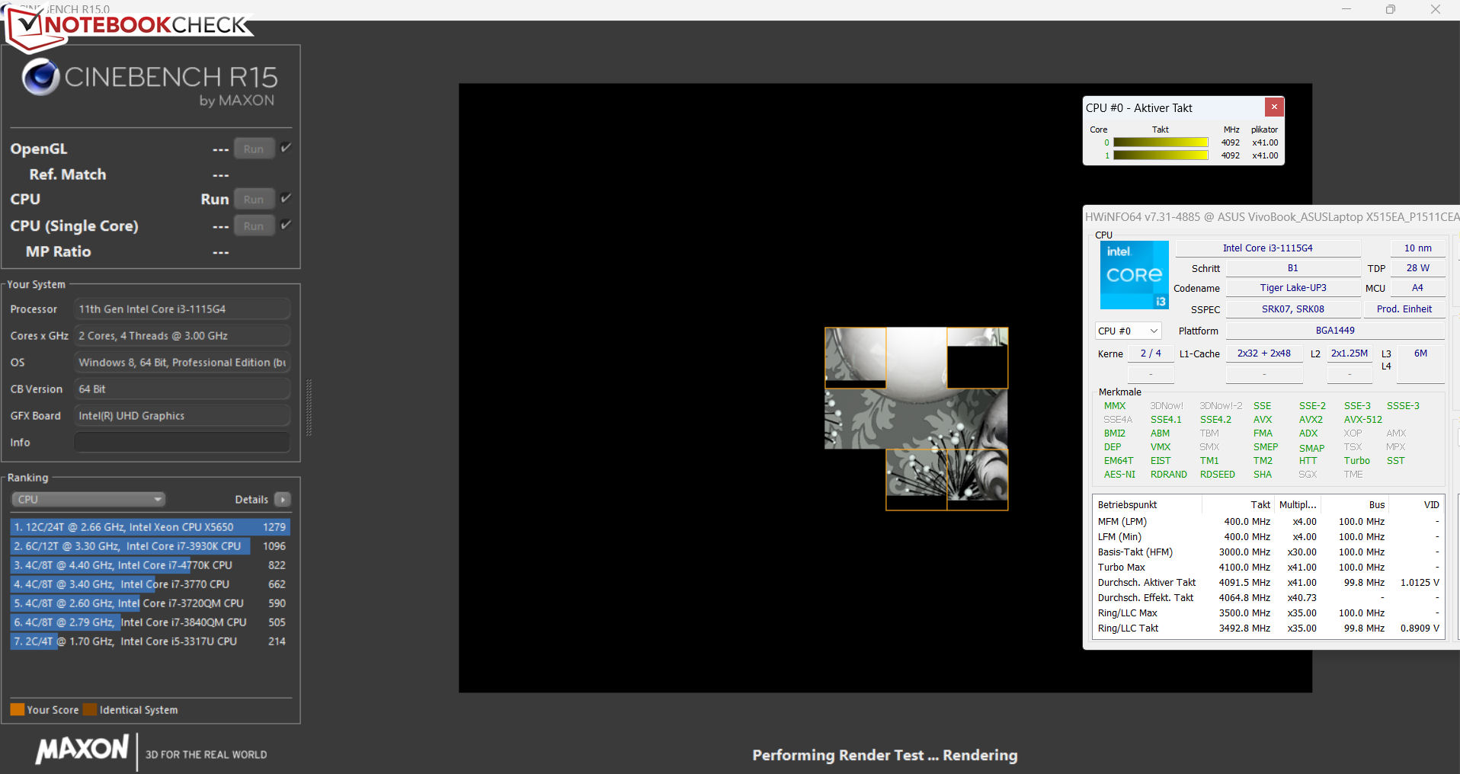This screenshot has height=774, width=1460.
Task: Click the Intel Core i3-1115G4 name field
Action: [x=1268, y=248]
